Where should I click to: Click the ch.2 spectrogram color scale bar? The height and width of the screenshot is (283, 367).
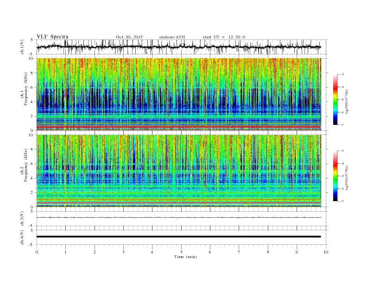coord(335,176)
